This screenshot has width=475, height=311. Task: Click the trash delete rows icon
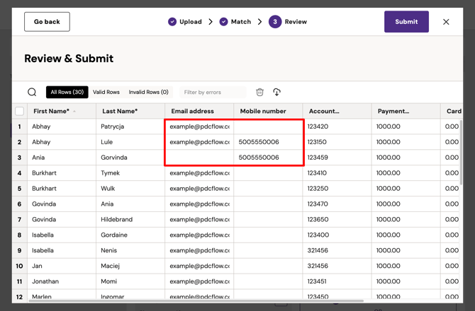(x=259, y=92)
